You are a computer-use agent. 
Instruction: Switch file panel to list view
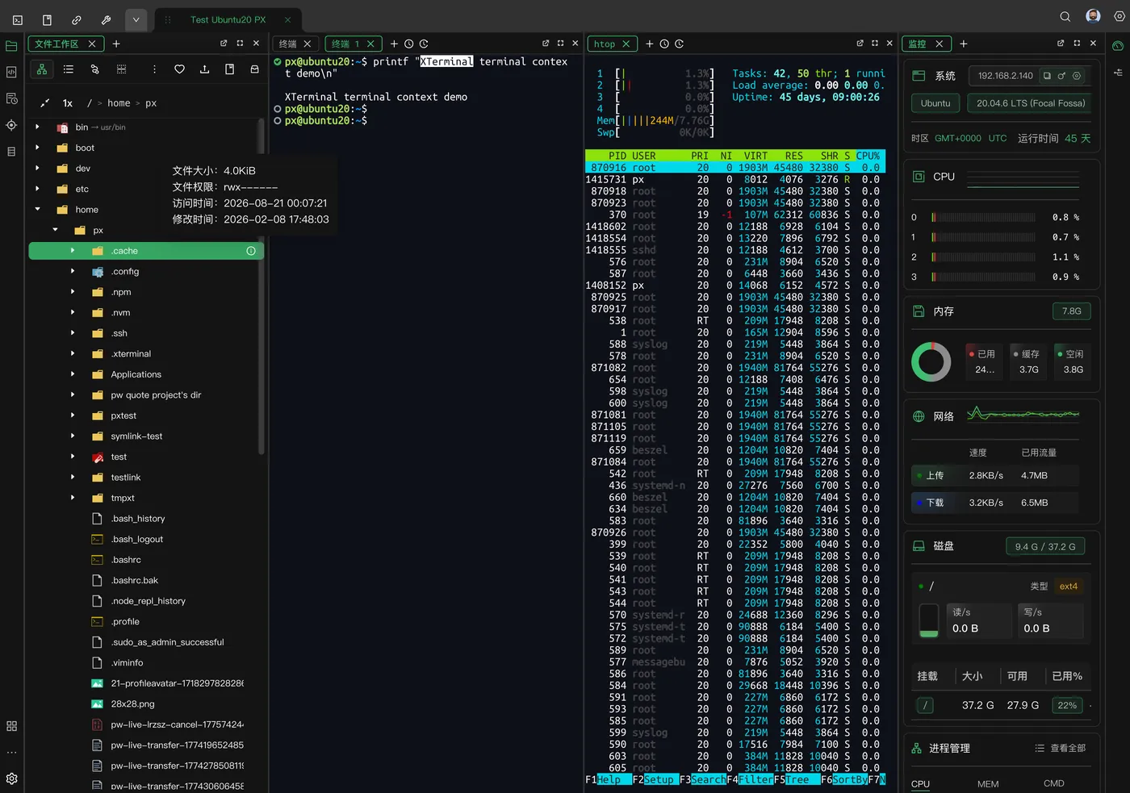pos(69,69)
